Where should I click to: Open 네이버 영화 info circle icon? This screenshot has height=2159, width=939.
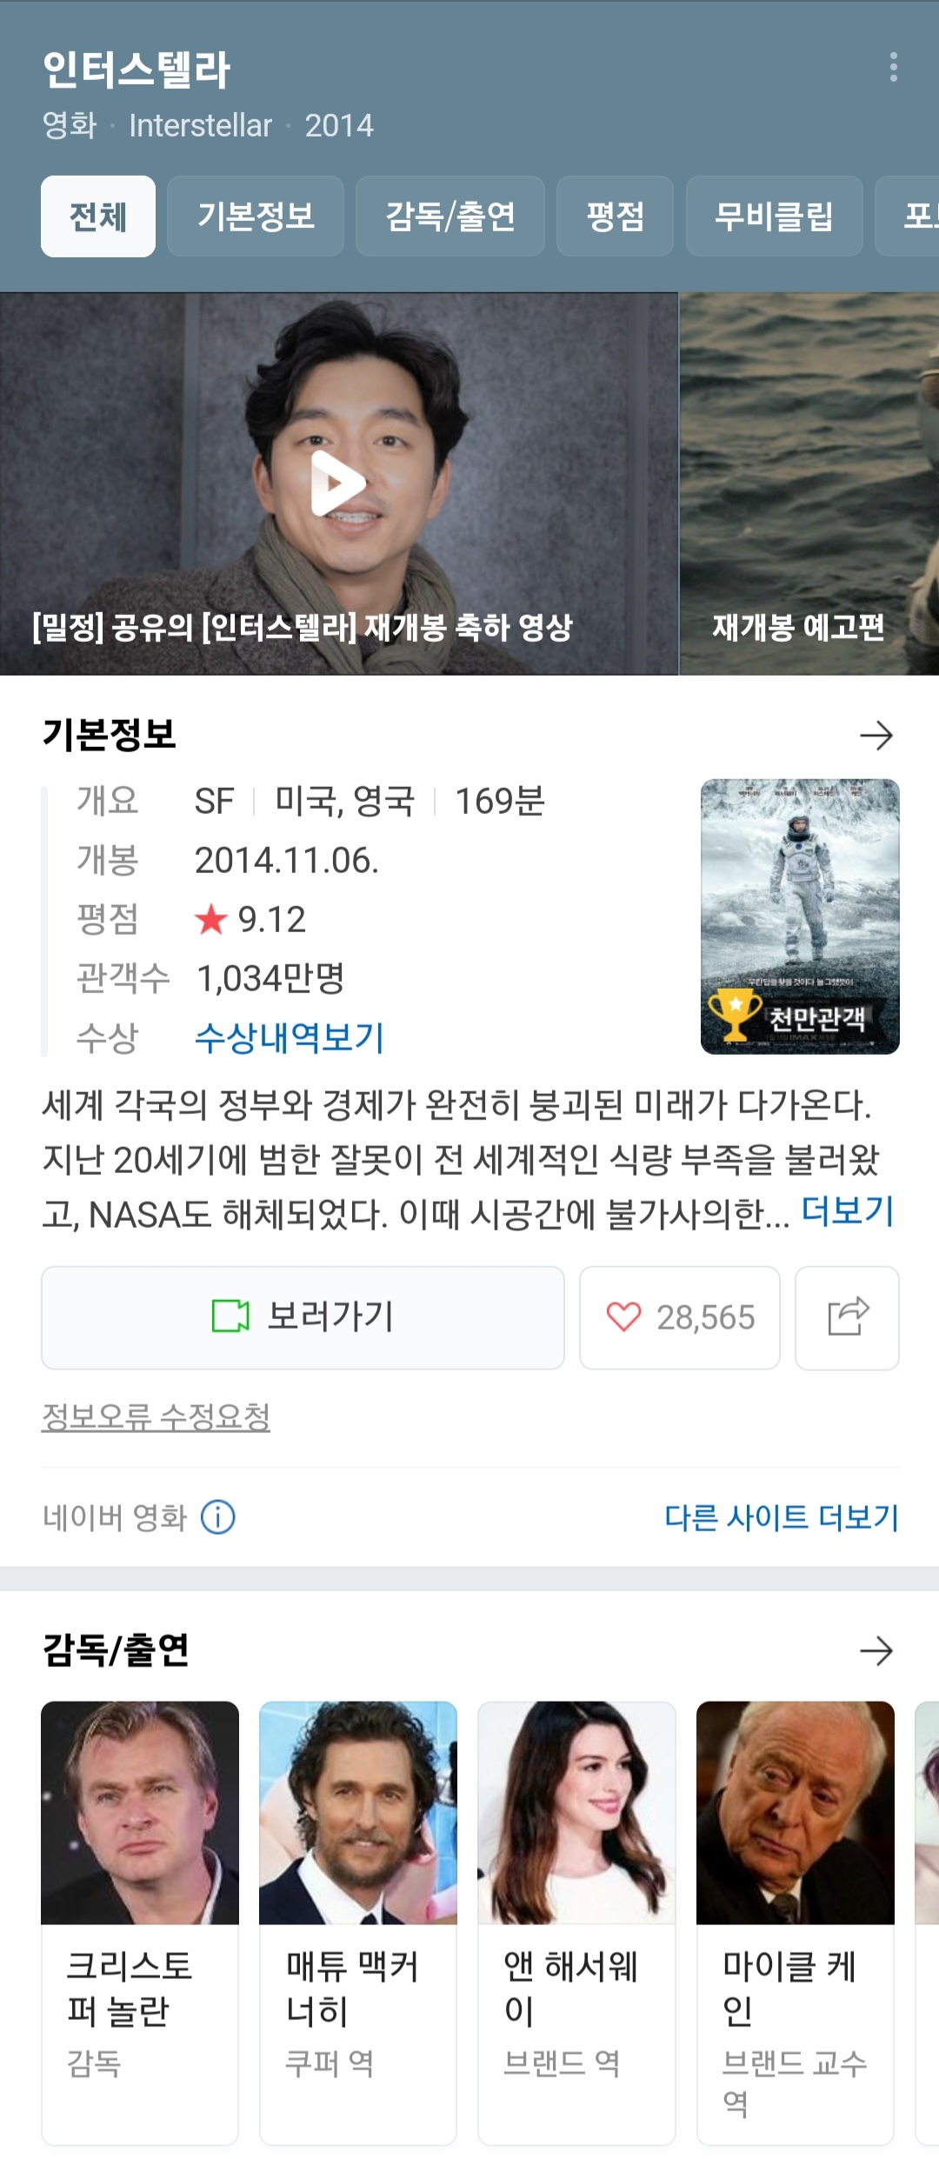(218, 1517)
